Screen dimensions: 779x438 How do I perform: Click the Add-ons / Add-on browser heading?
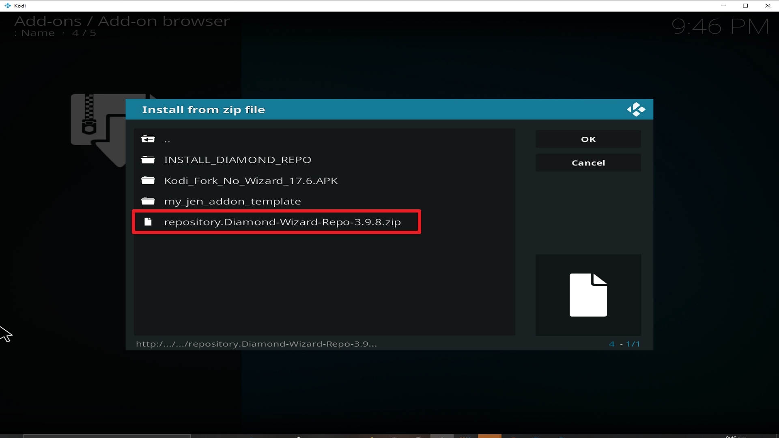pos(122,21)
